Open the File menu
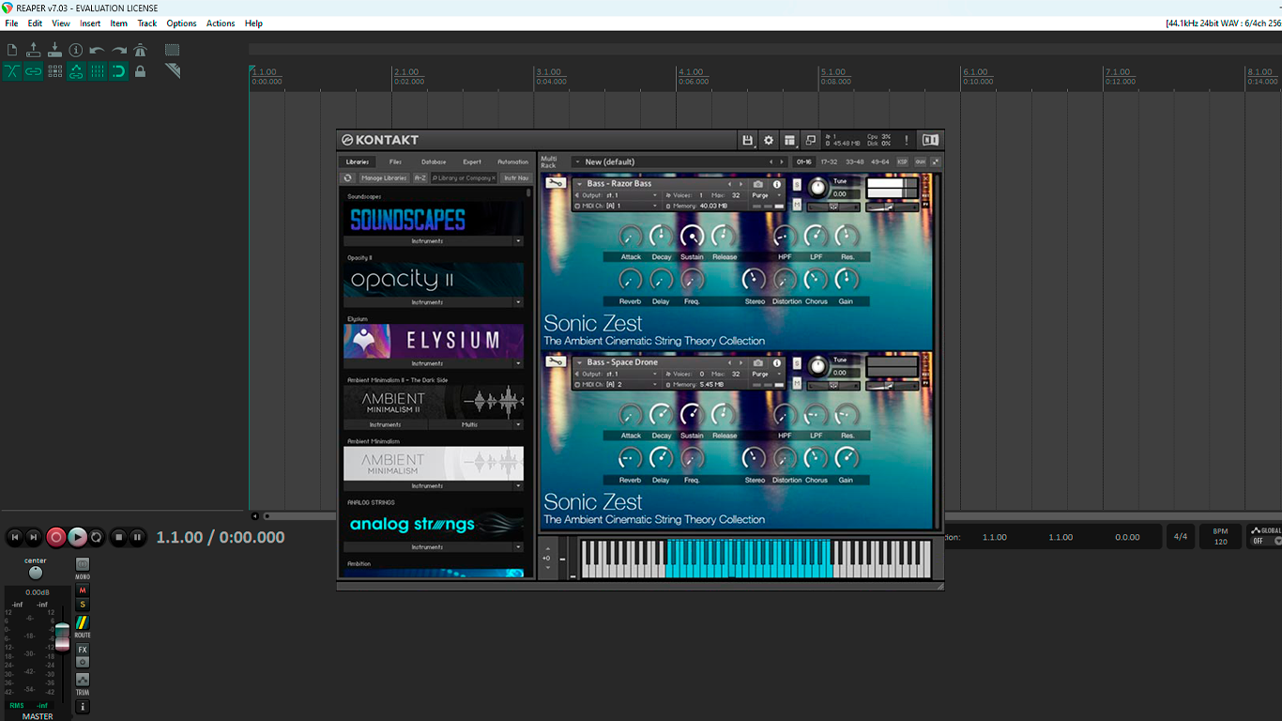This screenshot has height=721, width=1282. point(11,23)
